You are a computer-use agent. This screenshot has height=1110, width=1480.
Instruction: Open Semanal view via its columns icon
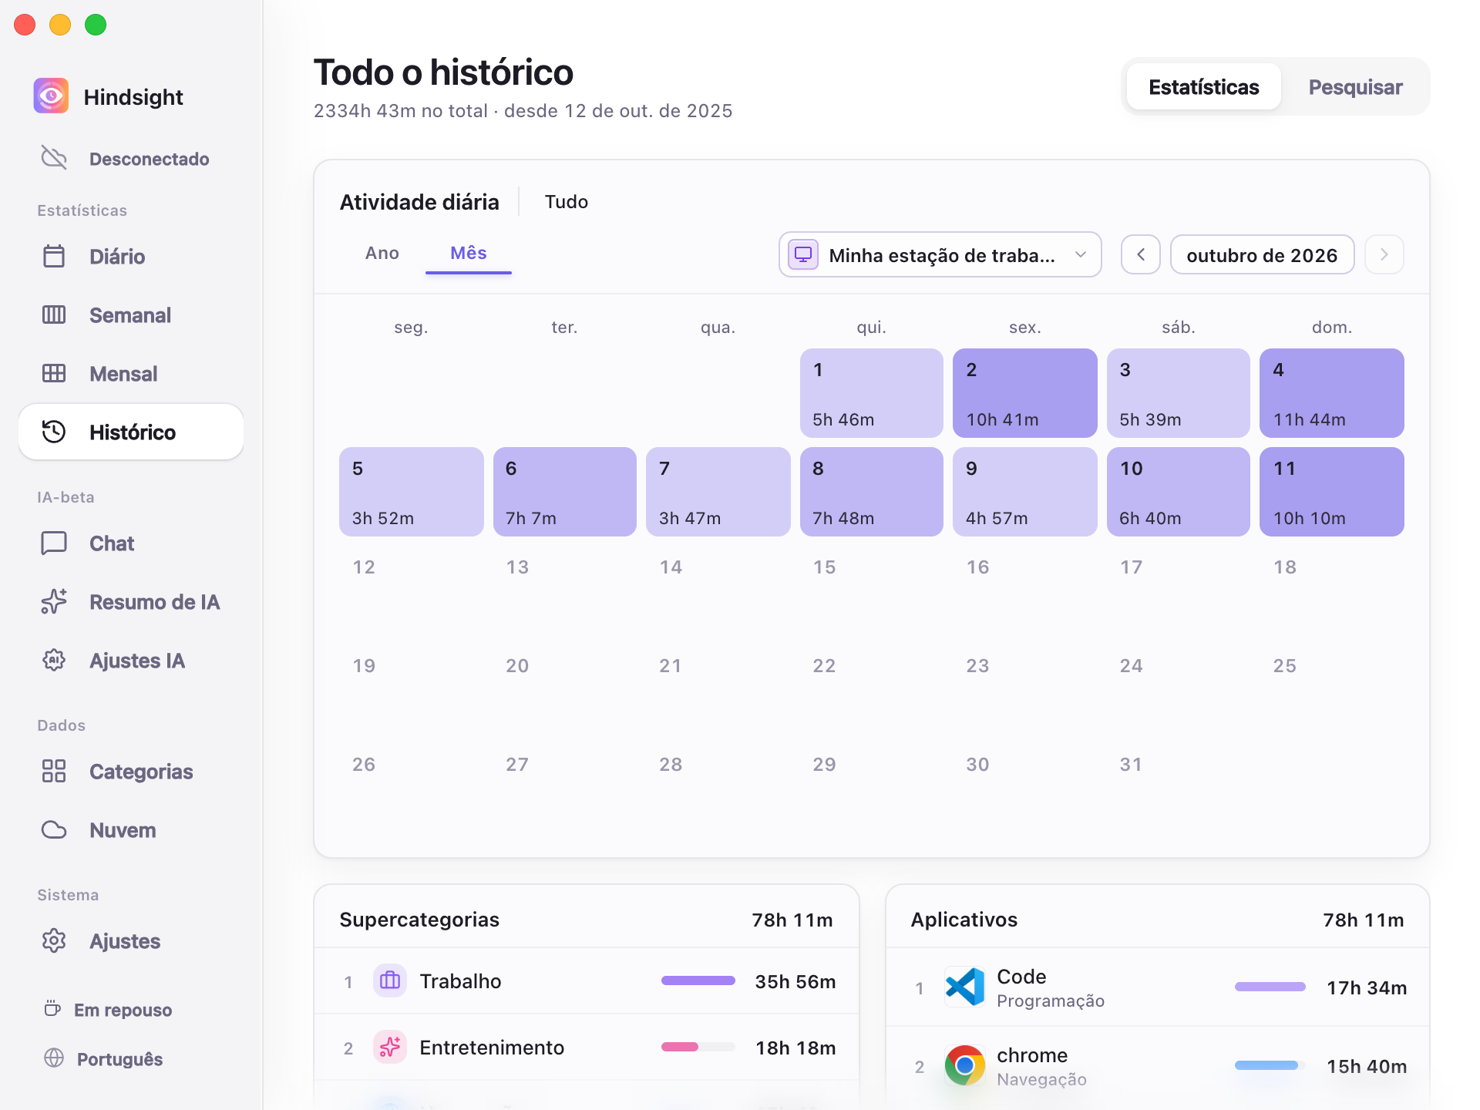pyautogui.click(x=54, y=314)
